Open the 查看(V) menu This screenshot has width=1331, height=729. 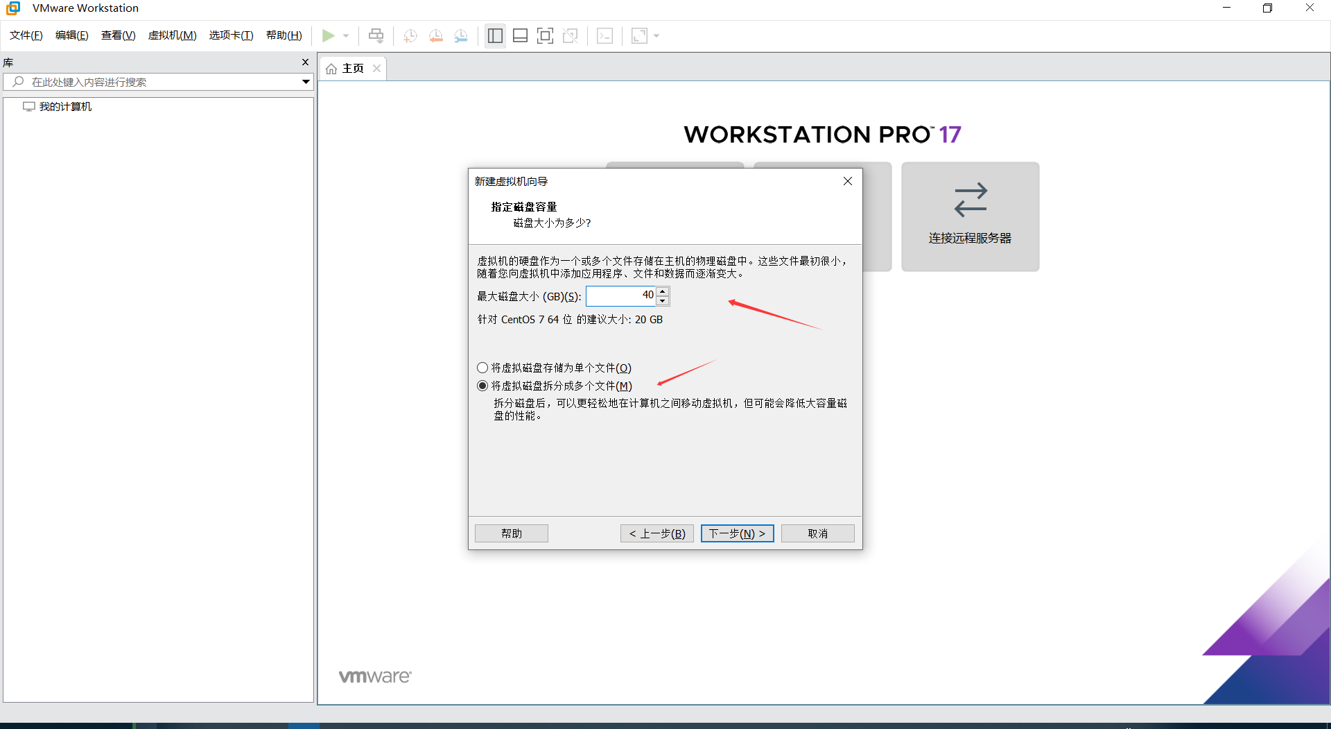click(119, 35)
